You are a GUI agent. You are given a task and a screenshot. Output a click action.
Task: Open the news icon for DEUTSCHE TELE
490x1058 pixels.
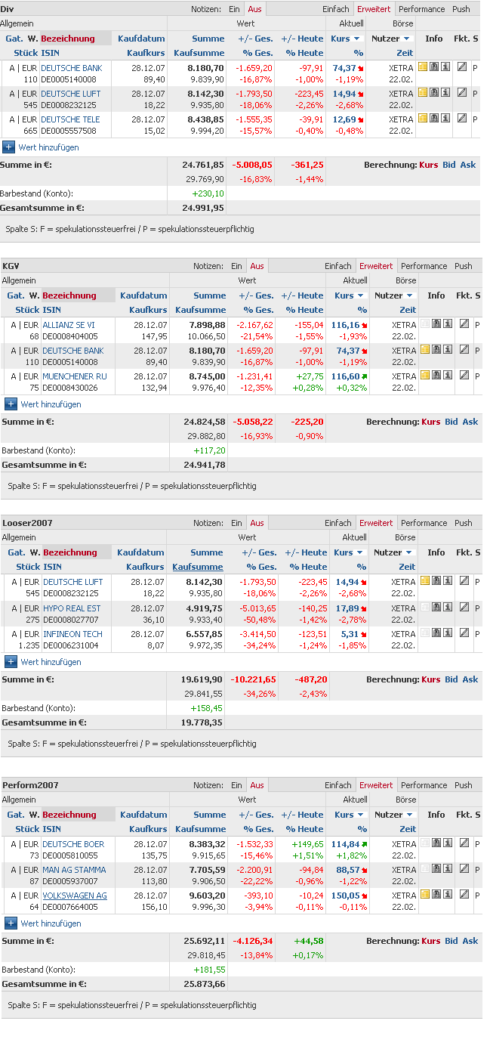[x=423, y=118]
